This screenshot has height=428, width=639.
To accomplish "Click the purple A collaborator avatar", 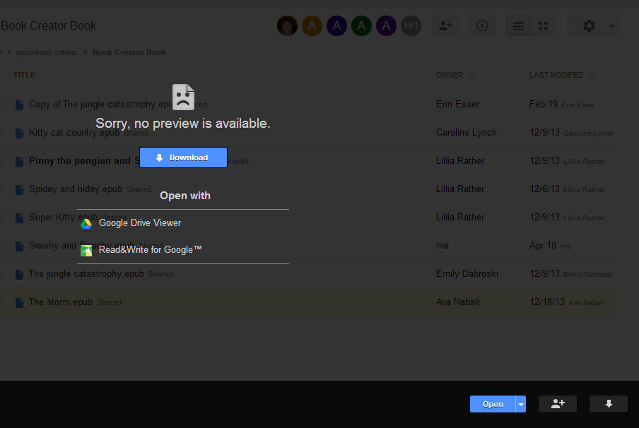I will click(386, 26).
